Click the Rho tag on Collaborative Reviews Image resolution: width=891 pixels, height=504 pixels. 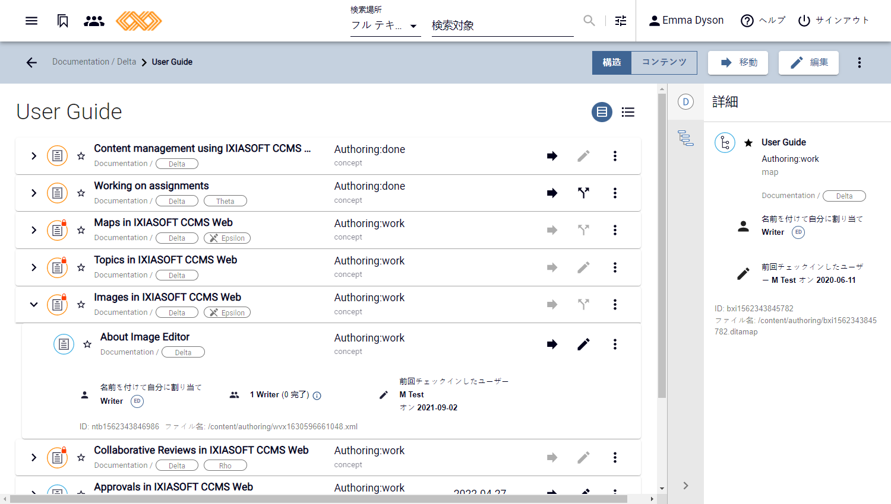(225, 465)
